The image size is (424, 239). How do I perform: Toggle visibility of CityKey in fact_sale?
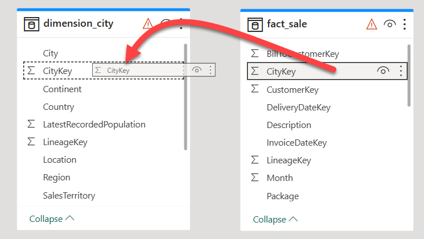383,71
